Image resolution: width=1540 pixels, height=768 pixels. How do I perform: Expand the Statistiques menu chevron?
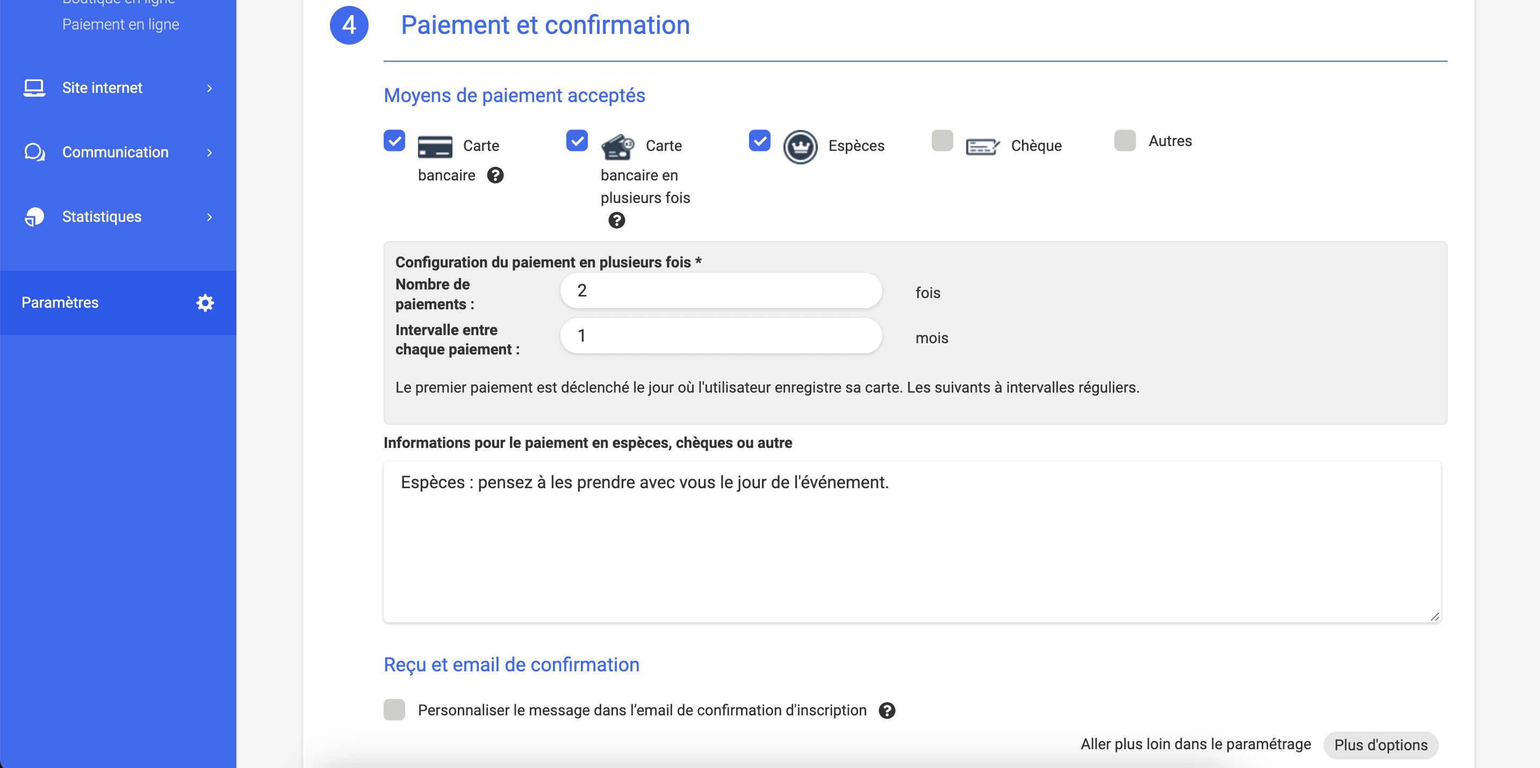pos(209,217)
